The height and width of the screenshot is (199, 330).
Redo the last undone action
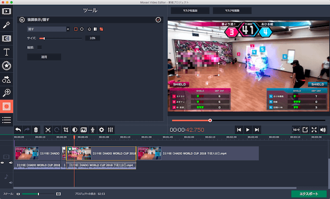(x=27, y=130)
